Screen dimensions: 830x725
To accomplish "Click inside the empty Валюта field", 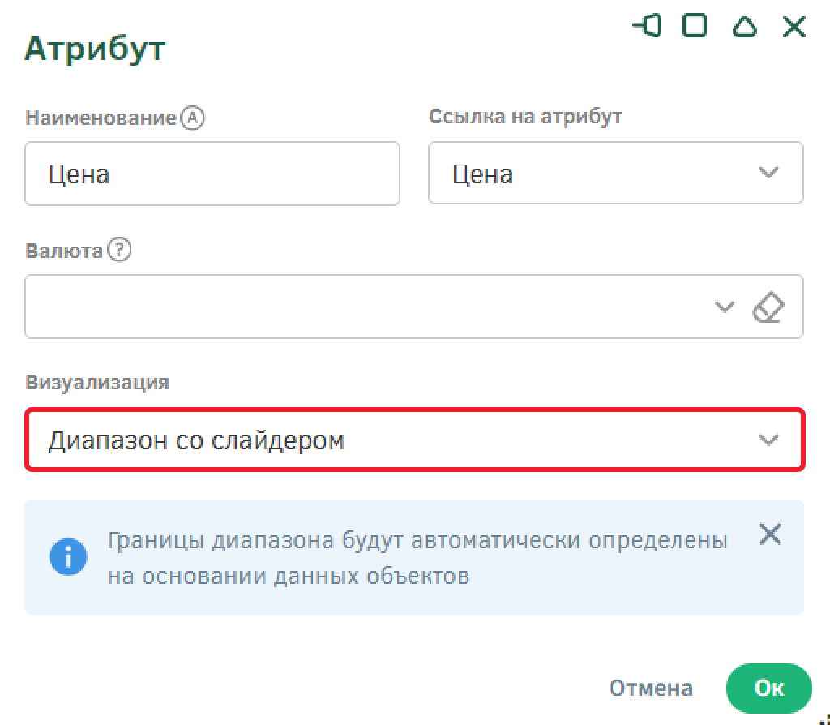I will [365, 307].
